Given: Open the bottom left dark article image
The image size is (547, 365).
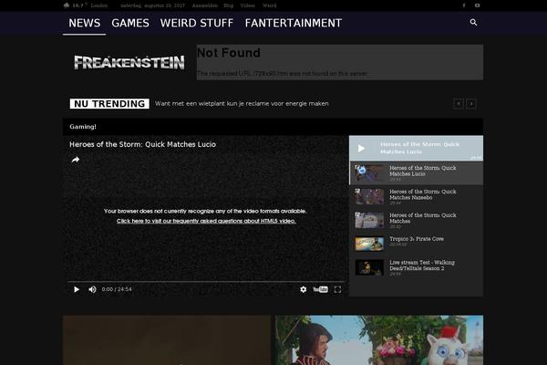Looking at the screenshot, I should 167,340.
